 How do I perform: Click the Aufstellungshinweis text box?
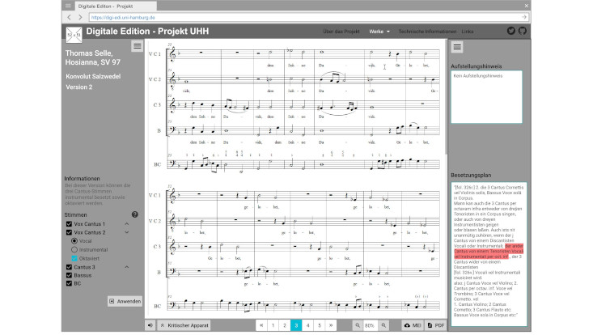[x=486, y=97]
